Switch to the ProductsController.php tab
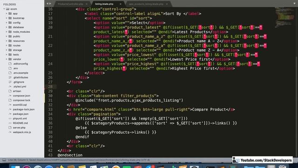This screenshot has height=168, width=298. (x=70, y=4)
